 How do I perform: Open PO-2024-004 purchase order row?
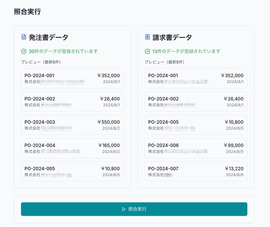pos(72,148)
